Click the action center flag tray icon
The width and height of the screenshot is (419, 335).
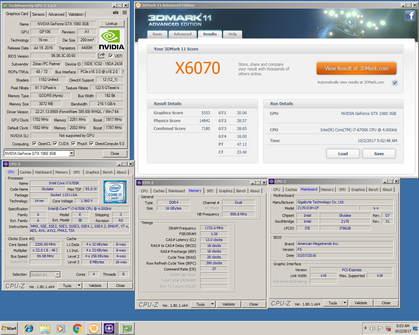coord(380,328)
